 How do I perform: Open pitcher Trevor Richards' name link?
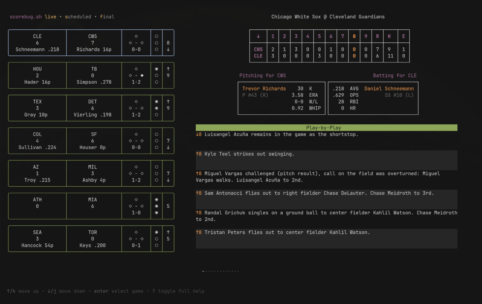coord(264,89)
